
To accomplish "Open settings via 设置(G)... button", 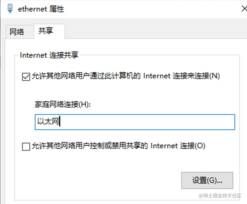I will point(207,180).
